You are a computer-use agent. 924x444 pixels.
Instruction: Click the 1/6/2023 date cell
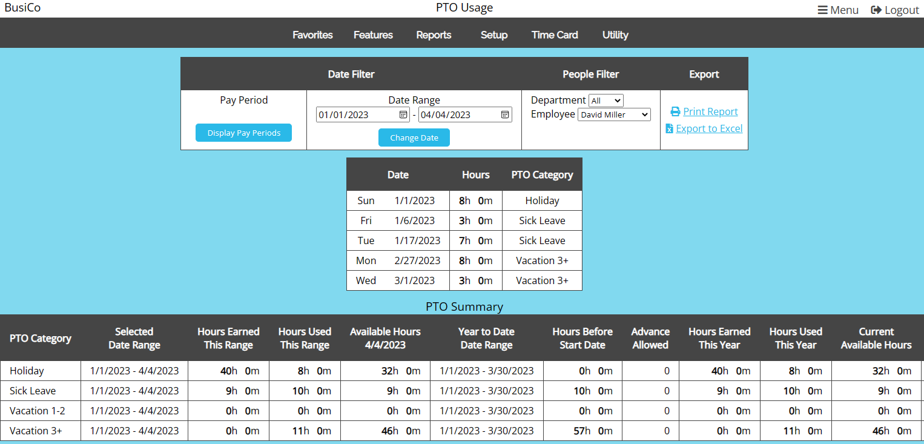415,220
